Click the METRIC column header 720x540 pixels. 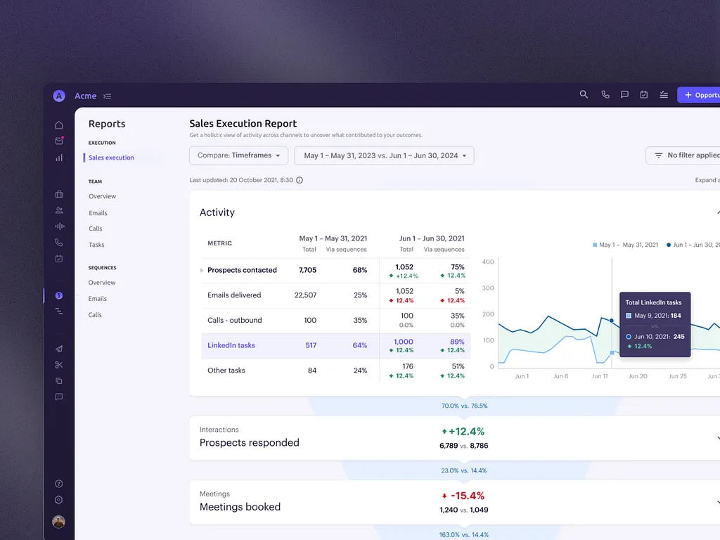[219, 243]
